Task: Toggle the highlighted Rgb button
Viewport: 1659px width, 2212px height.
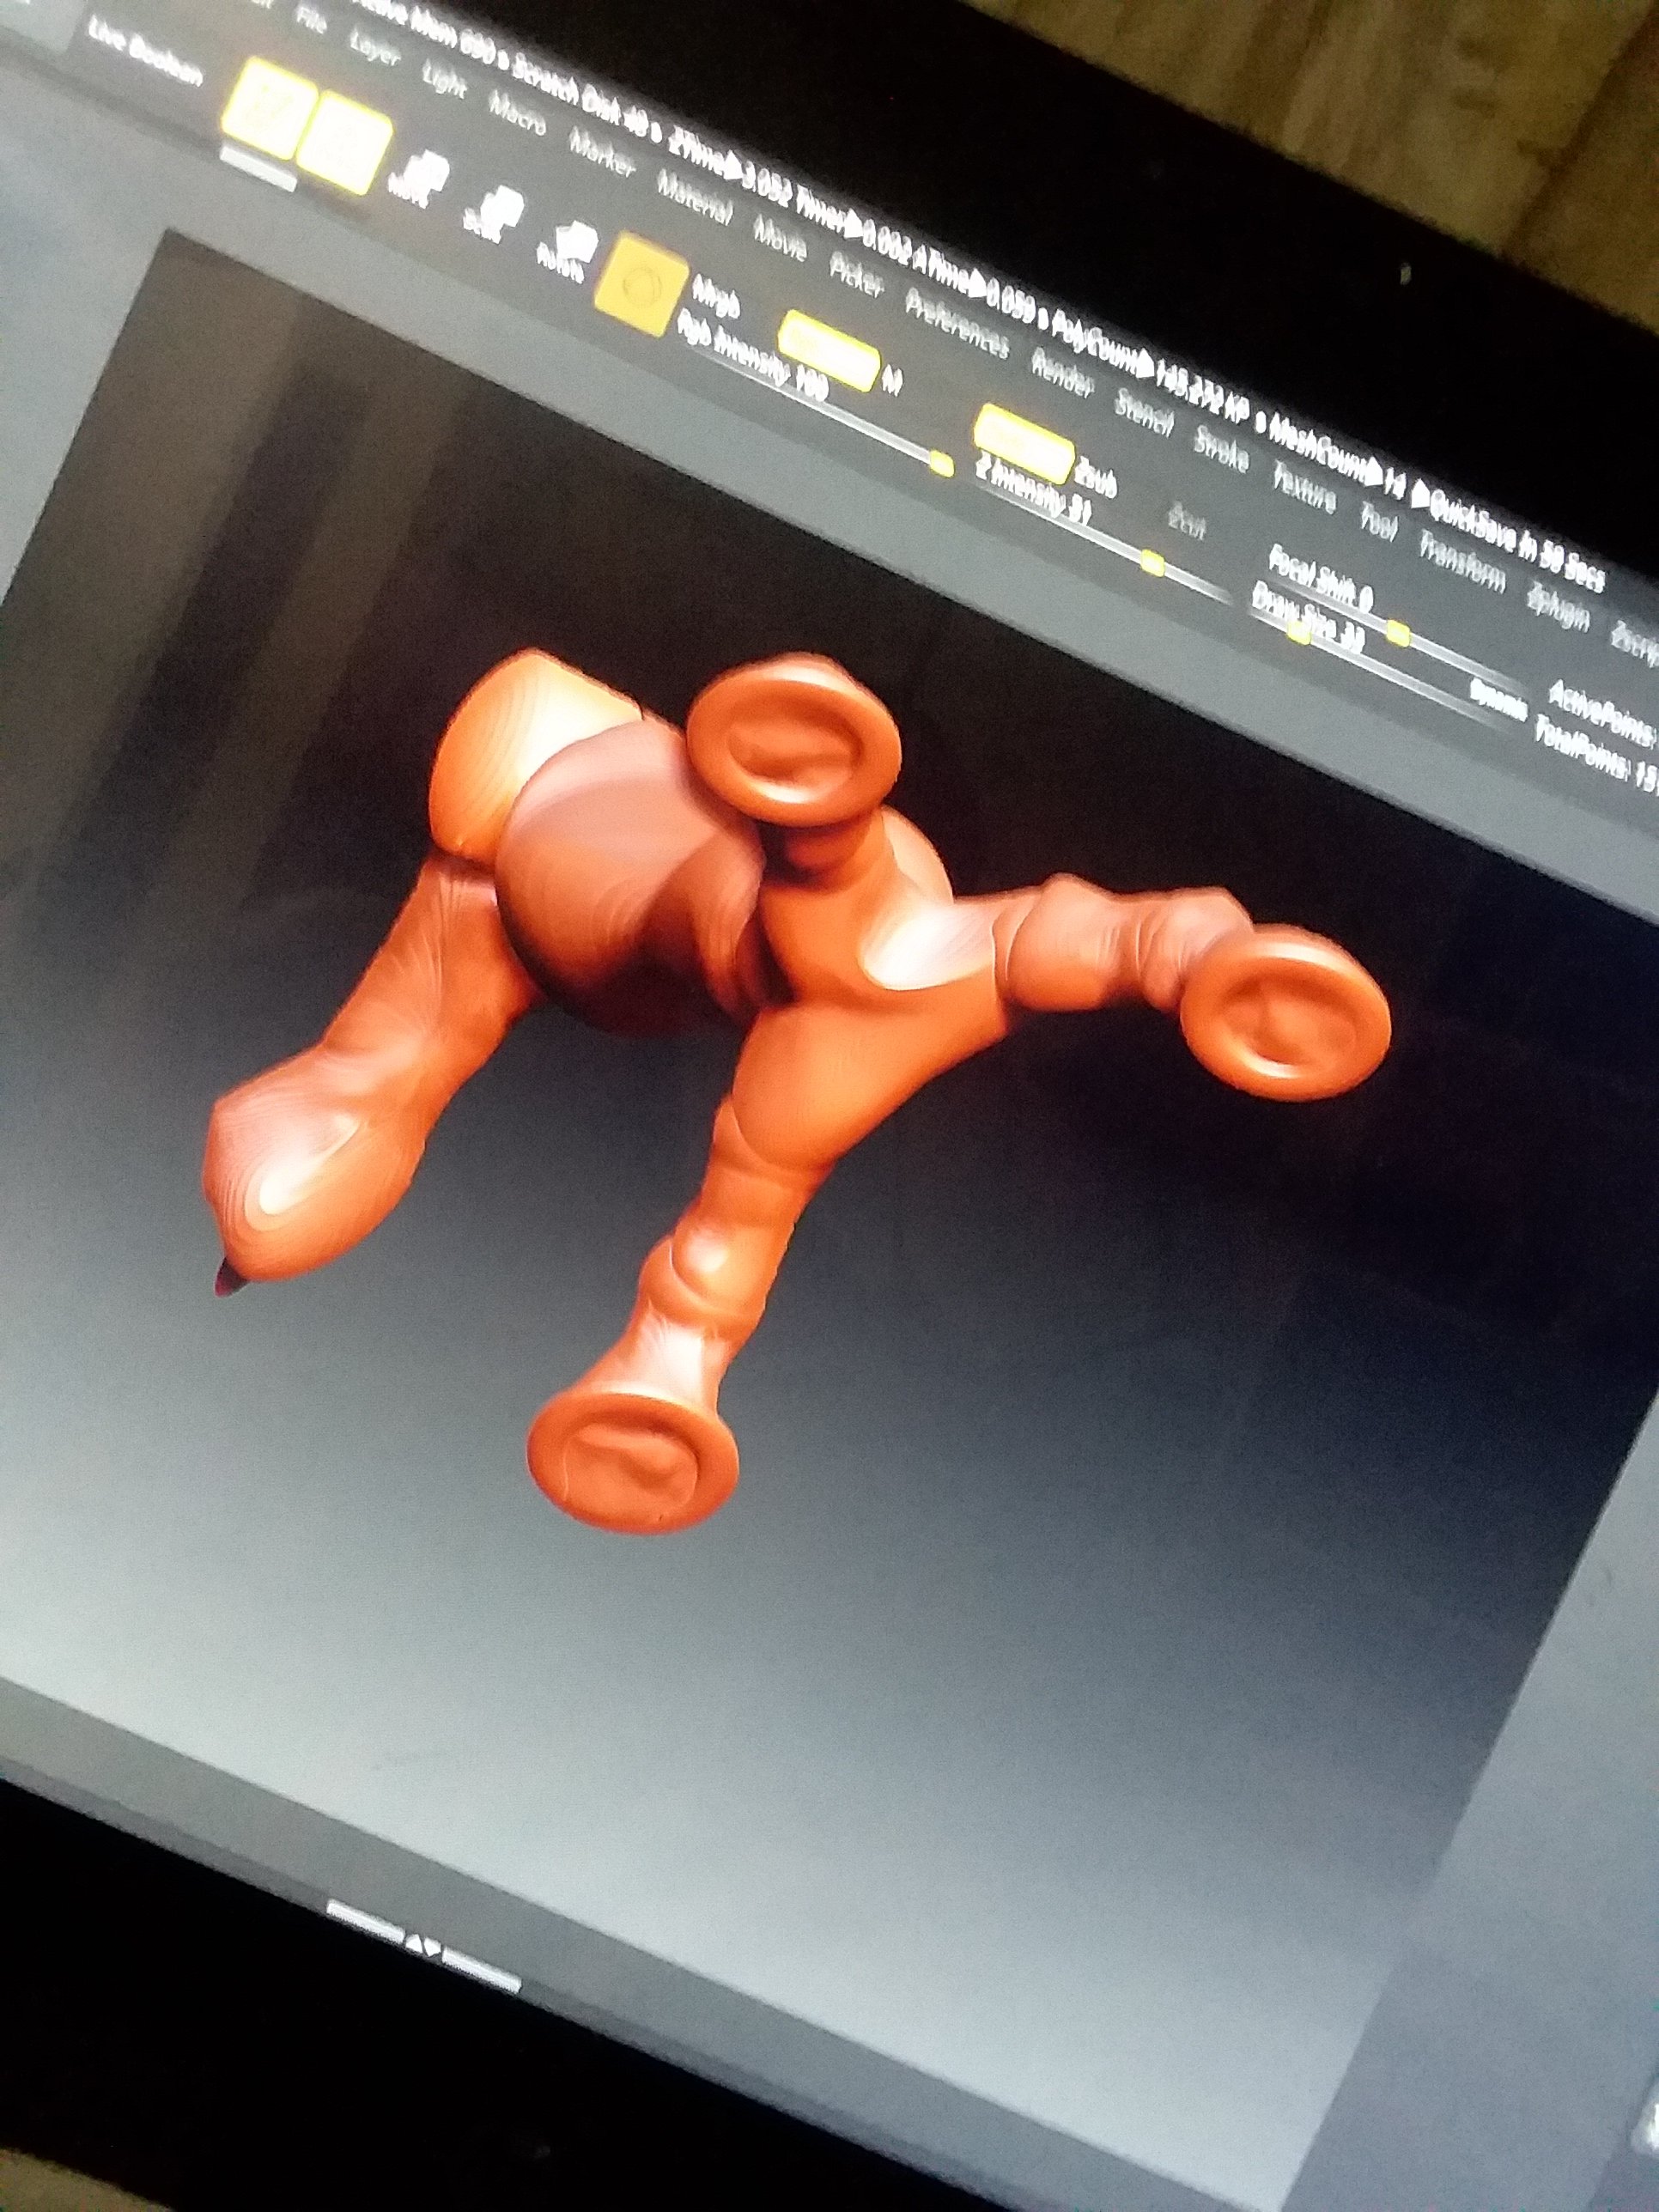Action: coord(829,350)
